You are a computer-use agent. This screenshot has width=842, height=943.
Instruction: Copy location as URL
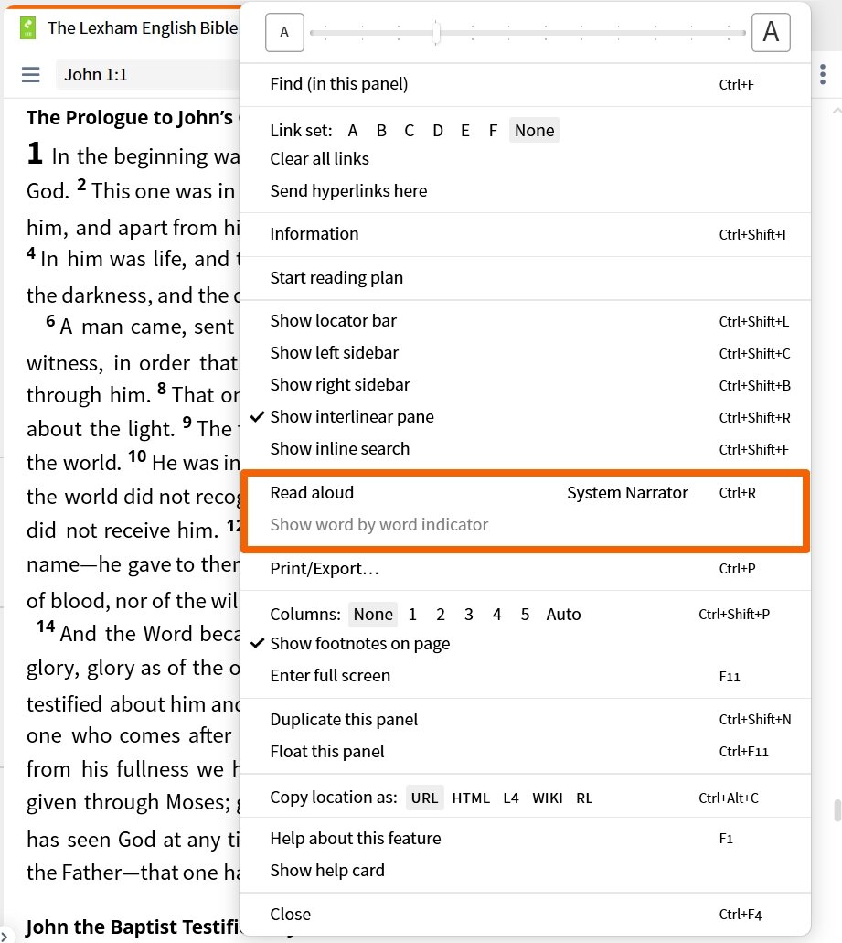coord(425,798)
